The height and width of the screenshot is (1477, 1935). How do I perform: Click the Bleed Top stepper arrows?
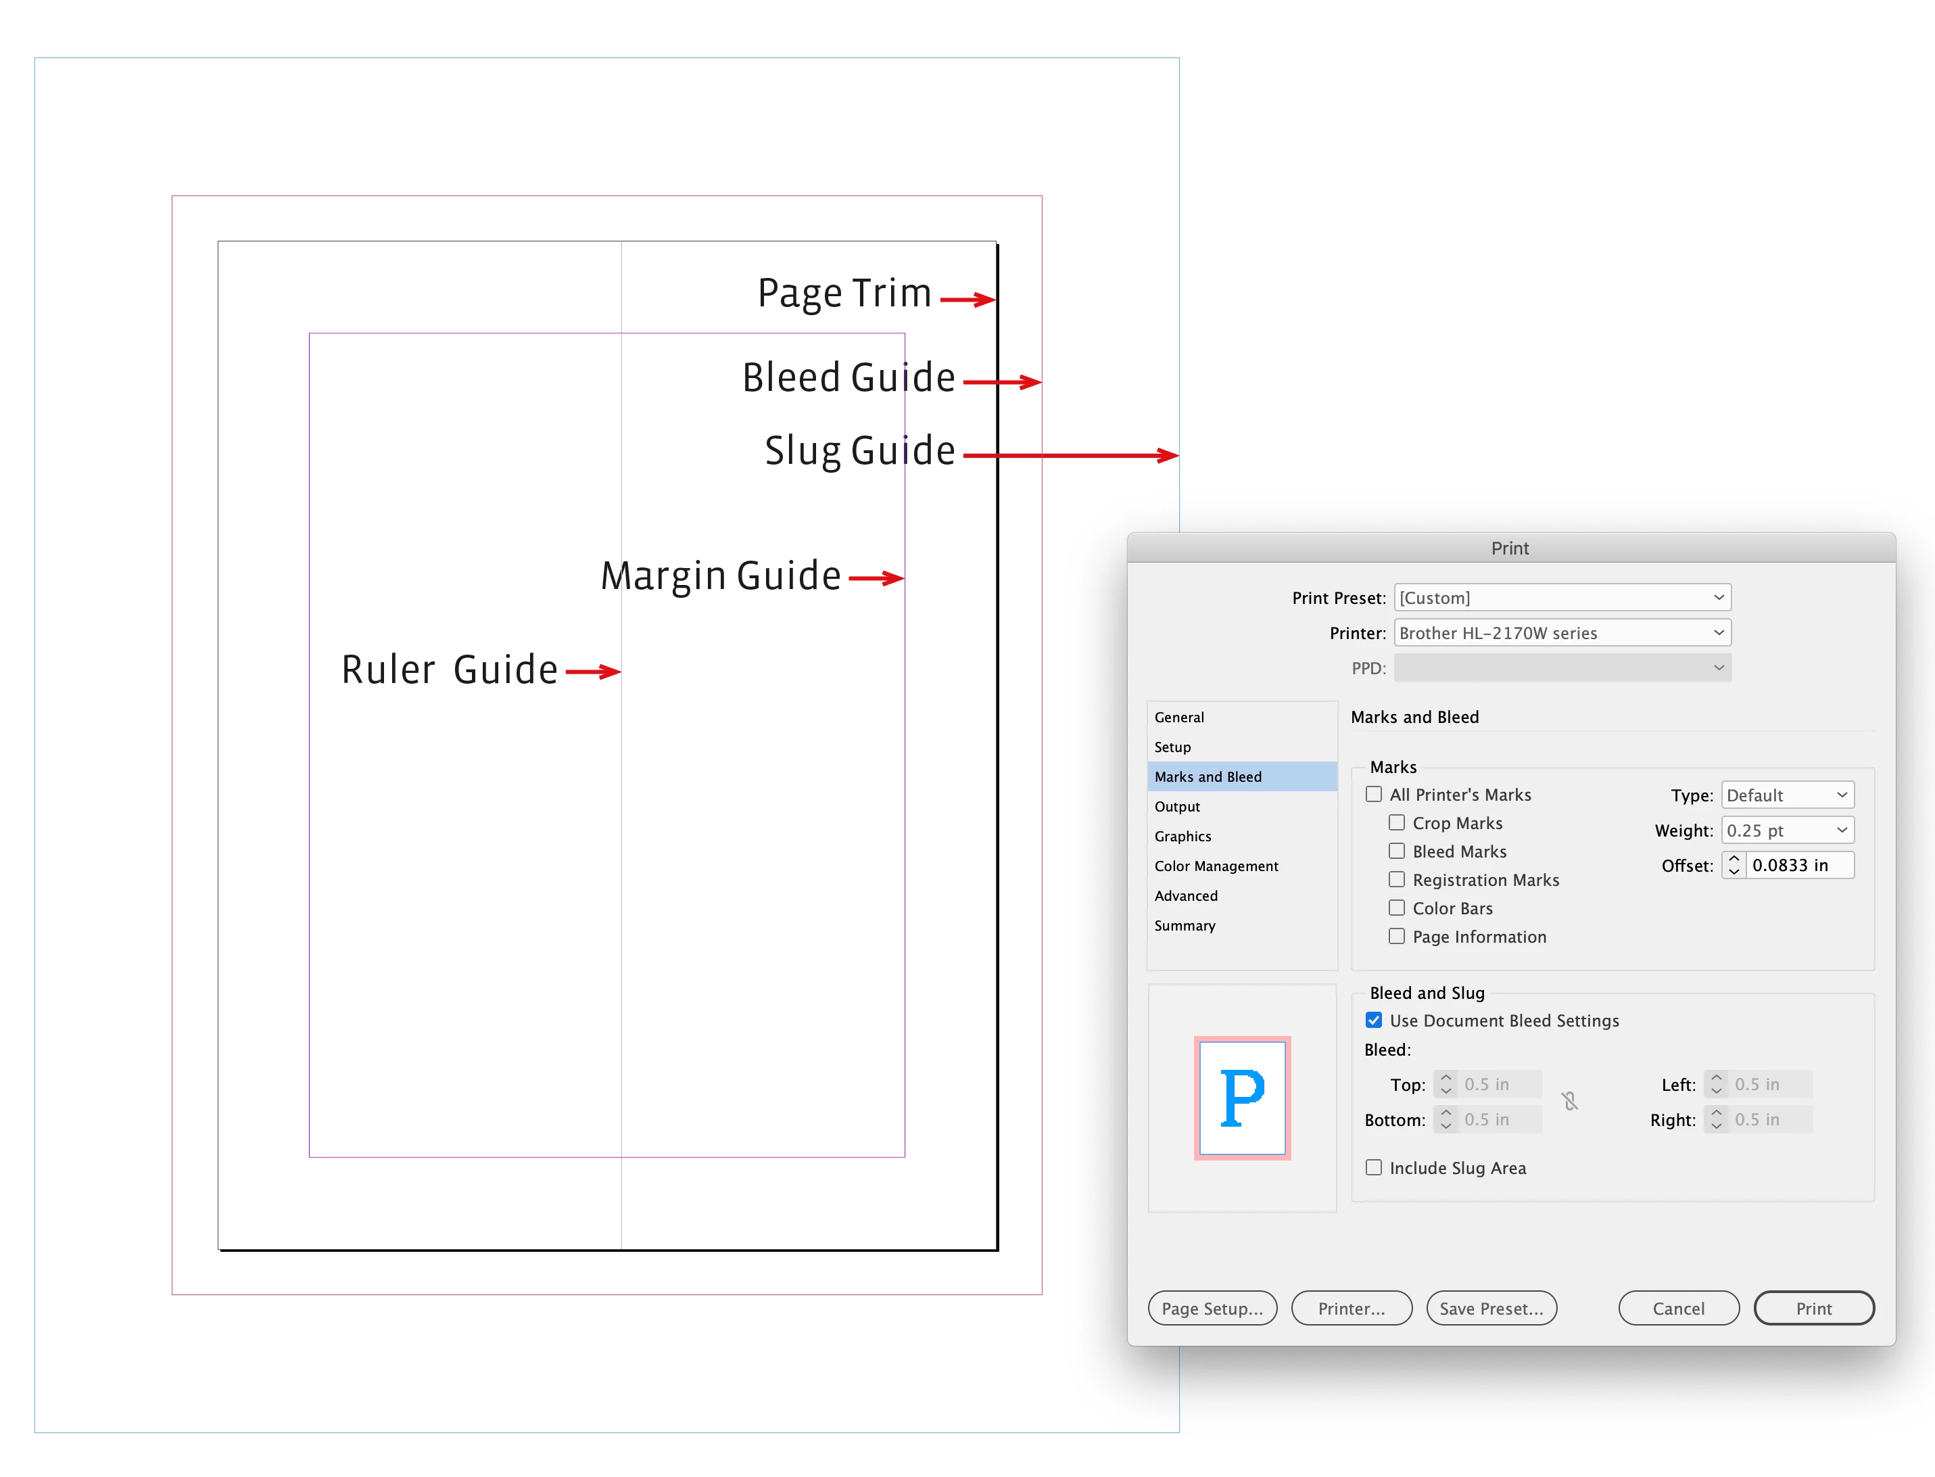[x=1446, y=1085]
